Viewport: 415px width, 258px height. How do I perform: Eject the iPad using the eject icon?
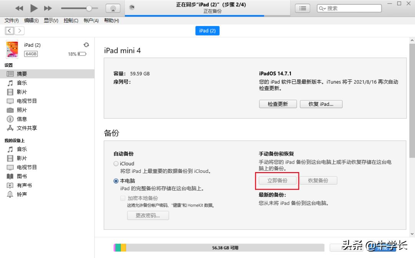86,44
